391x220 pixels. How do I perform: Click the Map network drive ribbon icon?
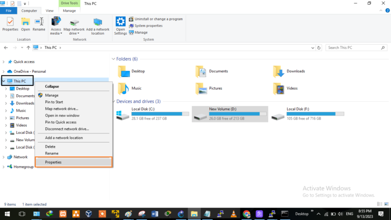click(x=74, y=26)
